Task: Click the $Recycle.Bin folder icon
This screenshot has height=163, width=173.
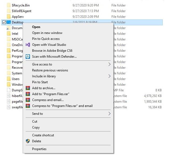Action: tap(9, 5)
